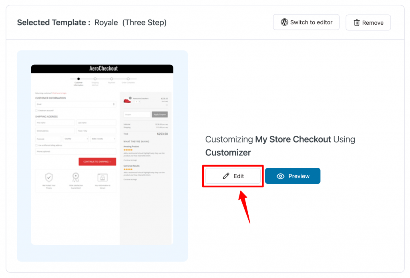410x278 pixels.
Task: Click the award ribbon icon in thumbnail
Action: tap(76, 177)
